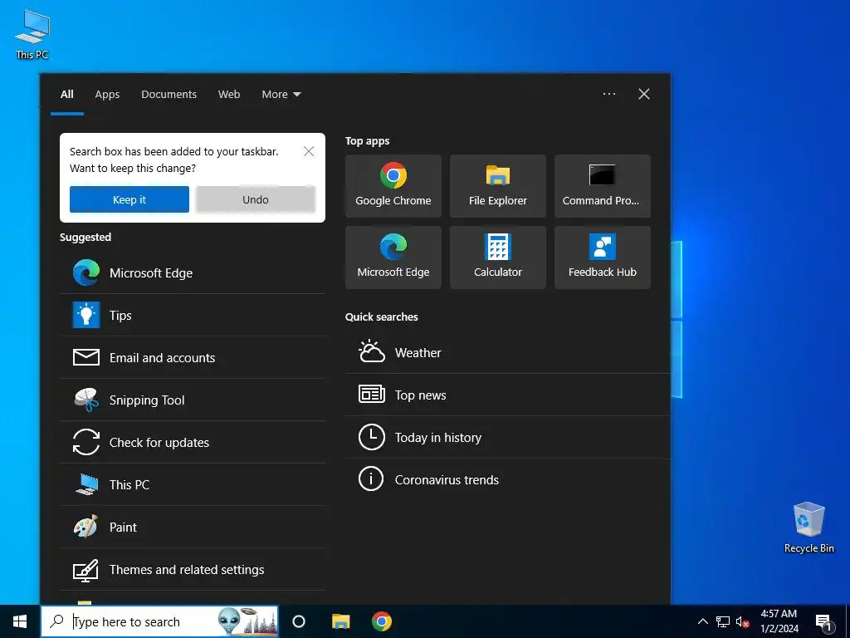Launch Command Prompt tile

603,186
